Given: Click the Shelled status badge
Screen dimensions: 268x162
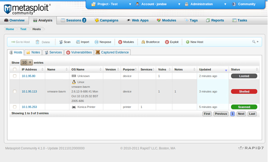Looking at the screenshot, I should pos(244,91).
